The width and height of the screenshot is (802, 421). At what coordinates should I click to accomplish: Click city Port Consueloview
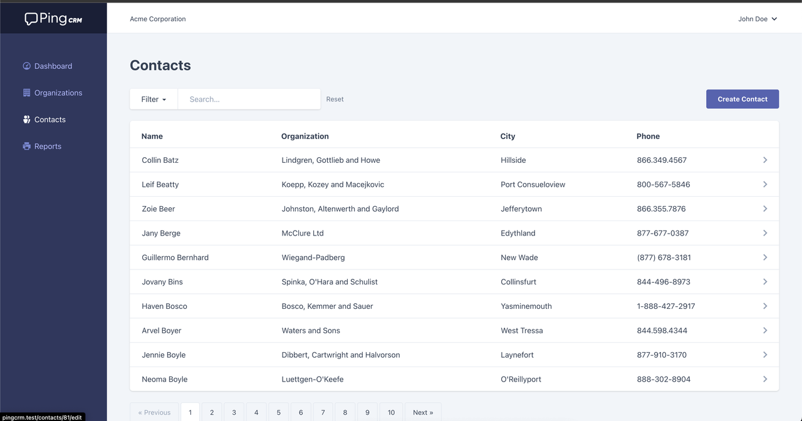[533, 185]
